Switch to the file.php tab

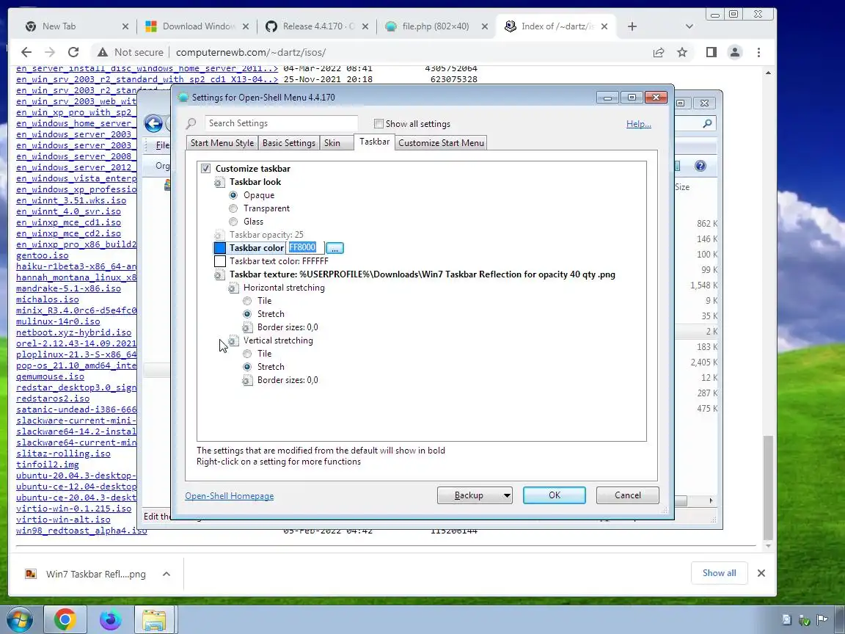pos(436,26)
